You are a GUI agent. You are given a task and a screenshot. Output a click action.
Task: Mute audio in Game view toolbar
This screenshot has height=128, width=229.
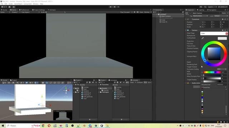(135, 12)
